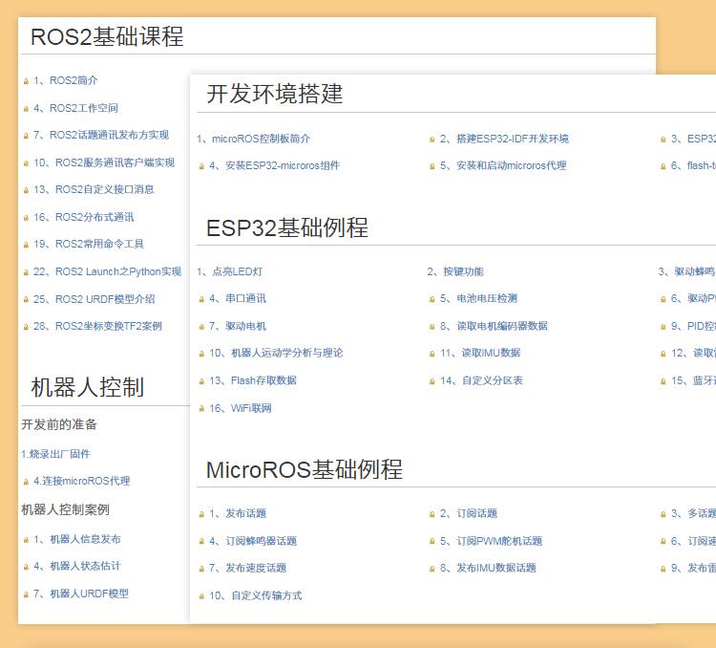This screenshot has width=716, height=648.
Task: Open '11、读取IMU数据' link
Action: 480,353
